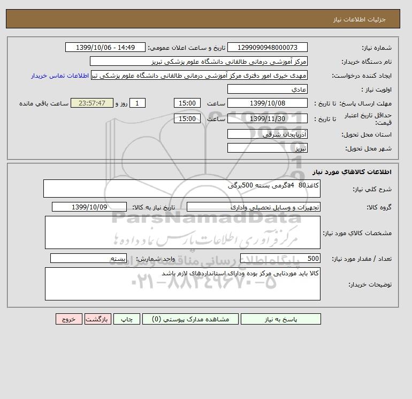
Task: Click the پاسخ به نیاز button
Action: point(280,319)
